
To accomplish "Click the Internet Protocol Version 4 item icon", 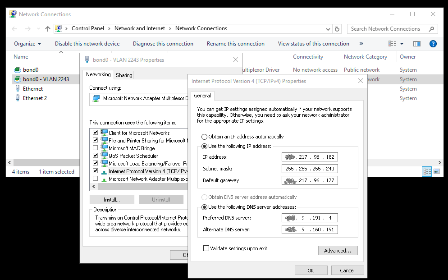I will coord(104,171).
